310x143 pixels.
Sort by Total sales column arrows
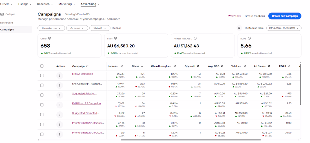click(245, 66)
